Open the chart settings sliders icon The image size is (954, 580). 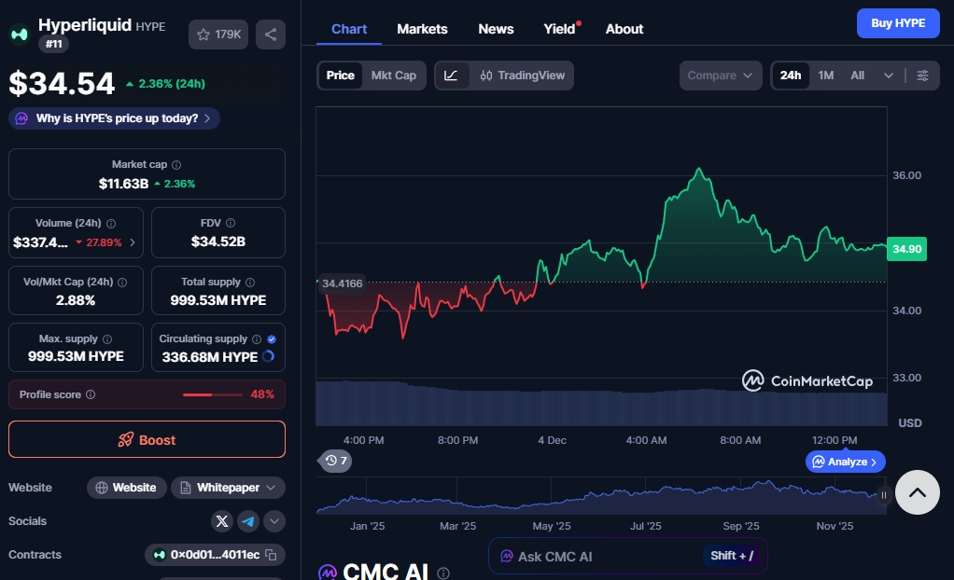(922, 76)
